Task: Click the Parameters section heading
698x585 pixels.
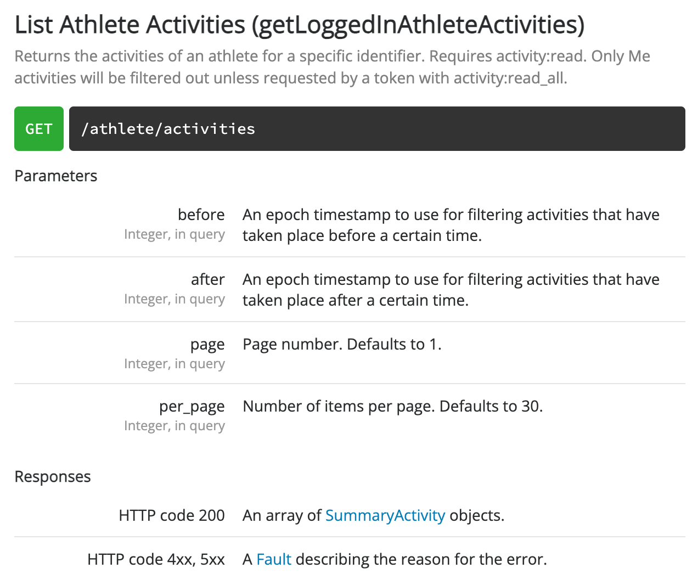Action: pyautogui.click(x=55, y=176)
